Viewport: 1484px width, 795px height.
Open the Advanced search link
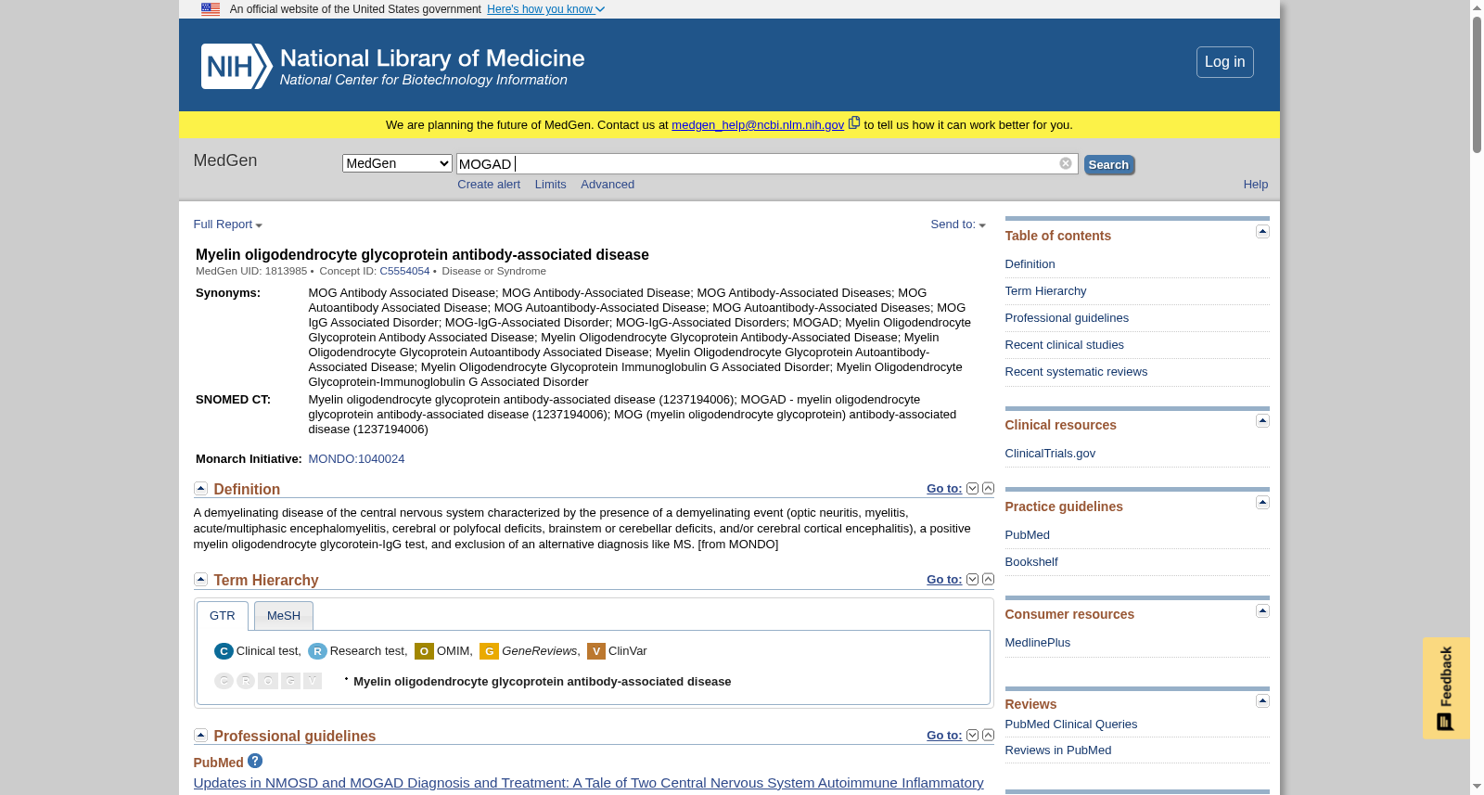608,185
